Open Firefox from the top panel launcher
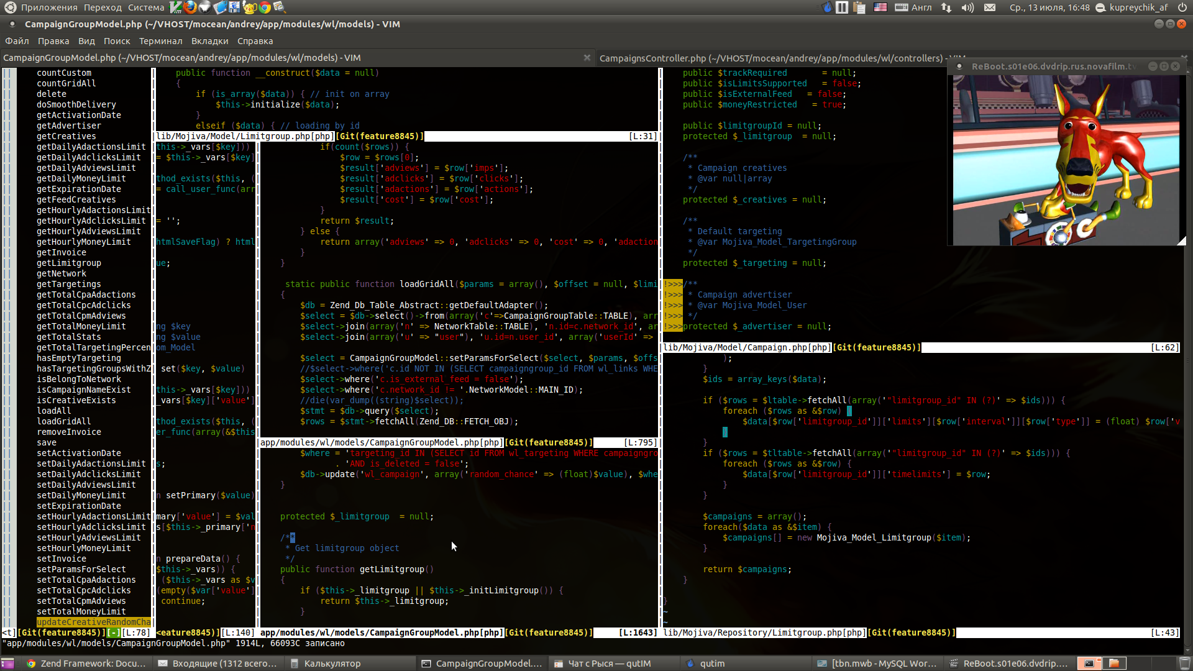 190,7
